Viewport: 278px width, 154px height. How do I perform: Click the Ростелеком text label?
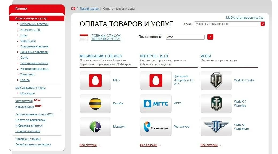point(182,127)
